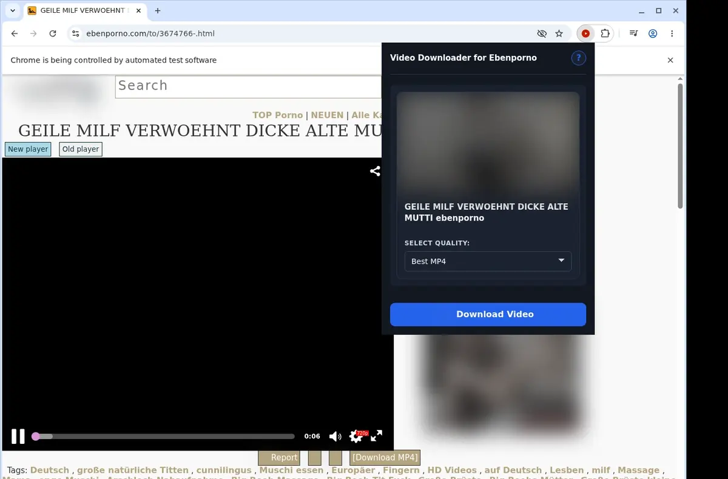
Task: Open the media controls toolbar icon
Action: pyautogui.click(x=633, y=34)
